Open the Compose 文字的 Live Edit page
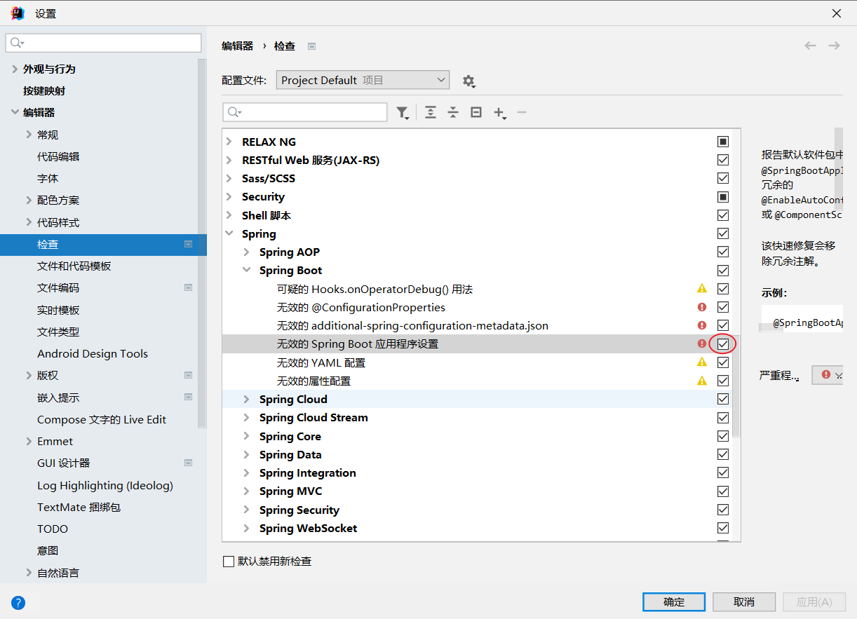The height and width of the screenshot is (619, 857). pos(102,419)
